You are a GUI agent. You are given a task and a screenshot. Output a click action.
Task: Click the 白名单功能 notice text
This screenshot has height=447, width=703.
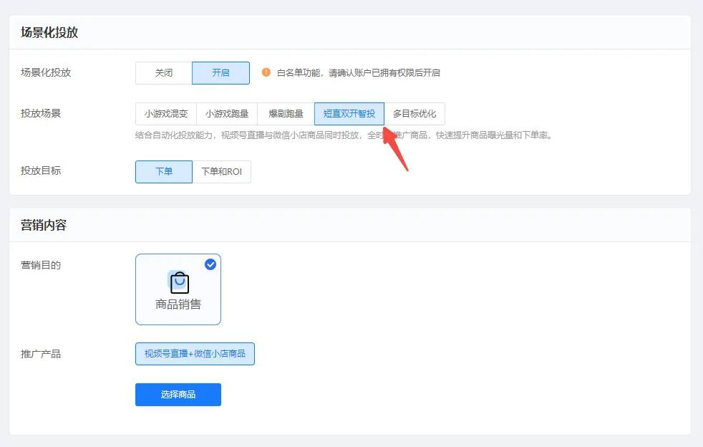(358, 72)
